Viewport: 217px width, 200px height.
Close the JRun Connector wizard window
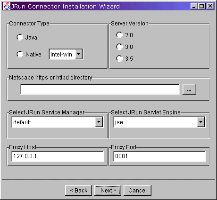tap(210, 6)
